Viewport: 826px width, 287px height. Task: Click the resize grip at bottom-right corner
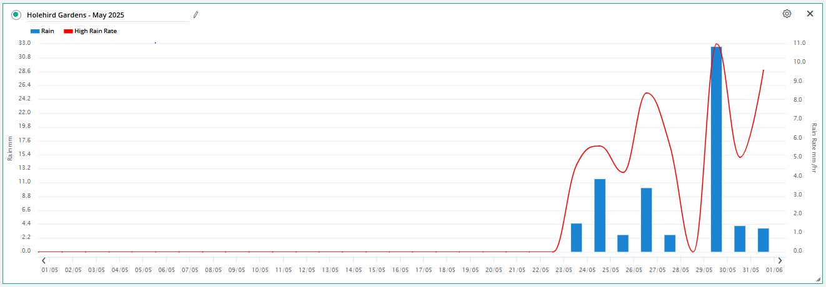coord(819,280)
